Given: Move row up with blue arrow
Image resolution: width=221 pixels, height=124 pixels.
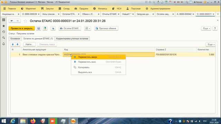Looking at the screenshot, I should pos(13,44).
